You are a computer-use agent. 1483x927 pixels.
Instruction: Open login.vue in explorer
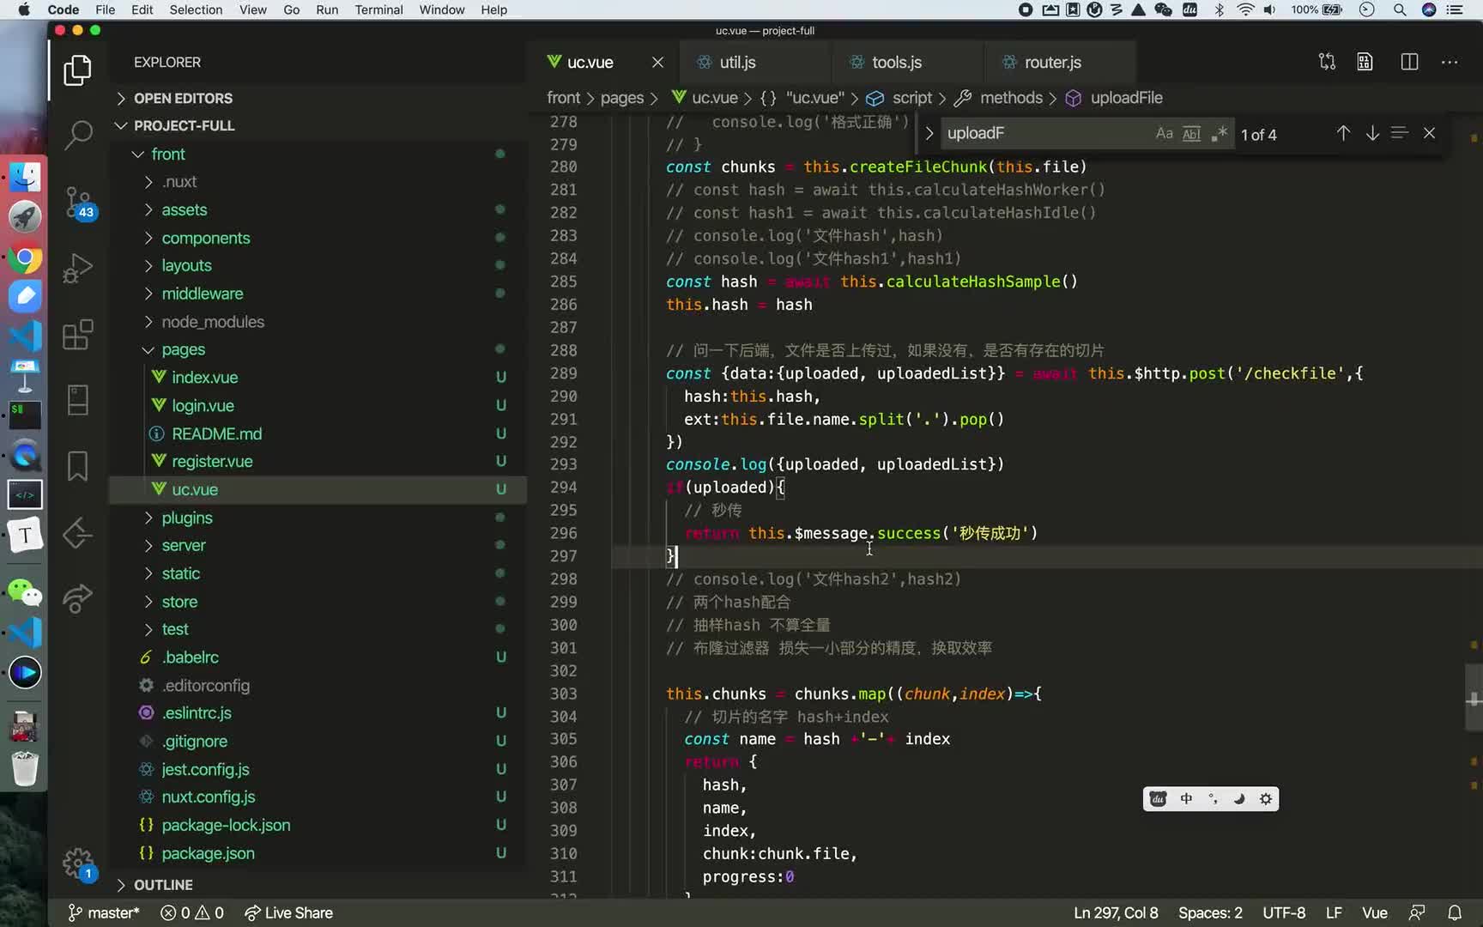click(x=318, y=405)
